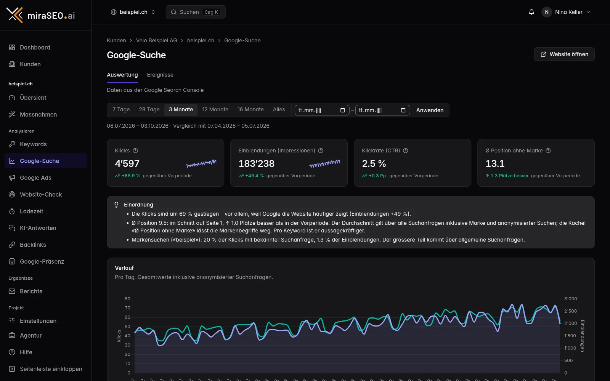Select the 16 Monate range
The image size is (610, 381).
(x=250, y=110)
